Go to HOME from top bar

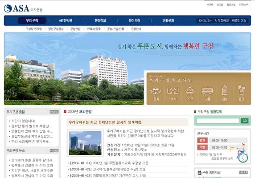210,5
